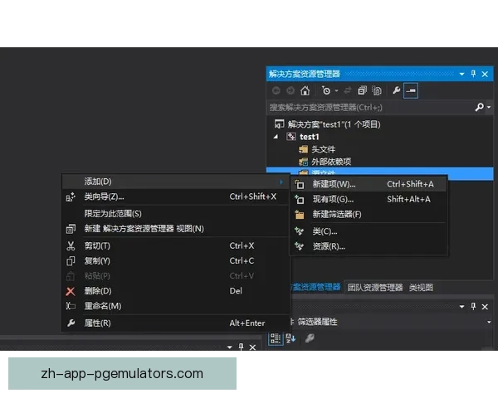
Task: Toggle auto-hide pin on bottom-left panel
Action: (x=241, y=347)
